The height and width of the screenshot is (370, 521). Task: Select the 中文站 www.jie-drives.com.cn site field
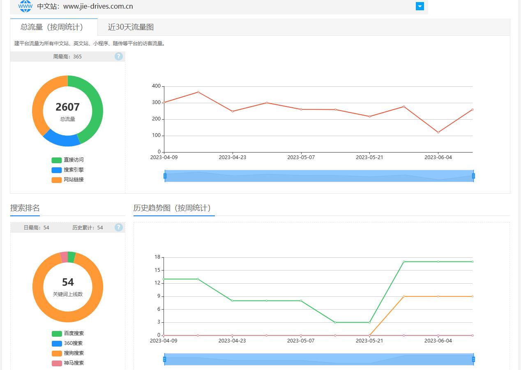coord(219,6)
